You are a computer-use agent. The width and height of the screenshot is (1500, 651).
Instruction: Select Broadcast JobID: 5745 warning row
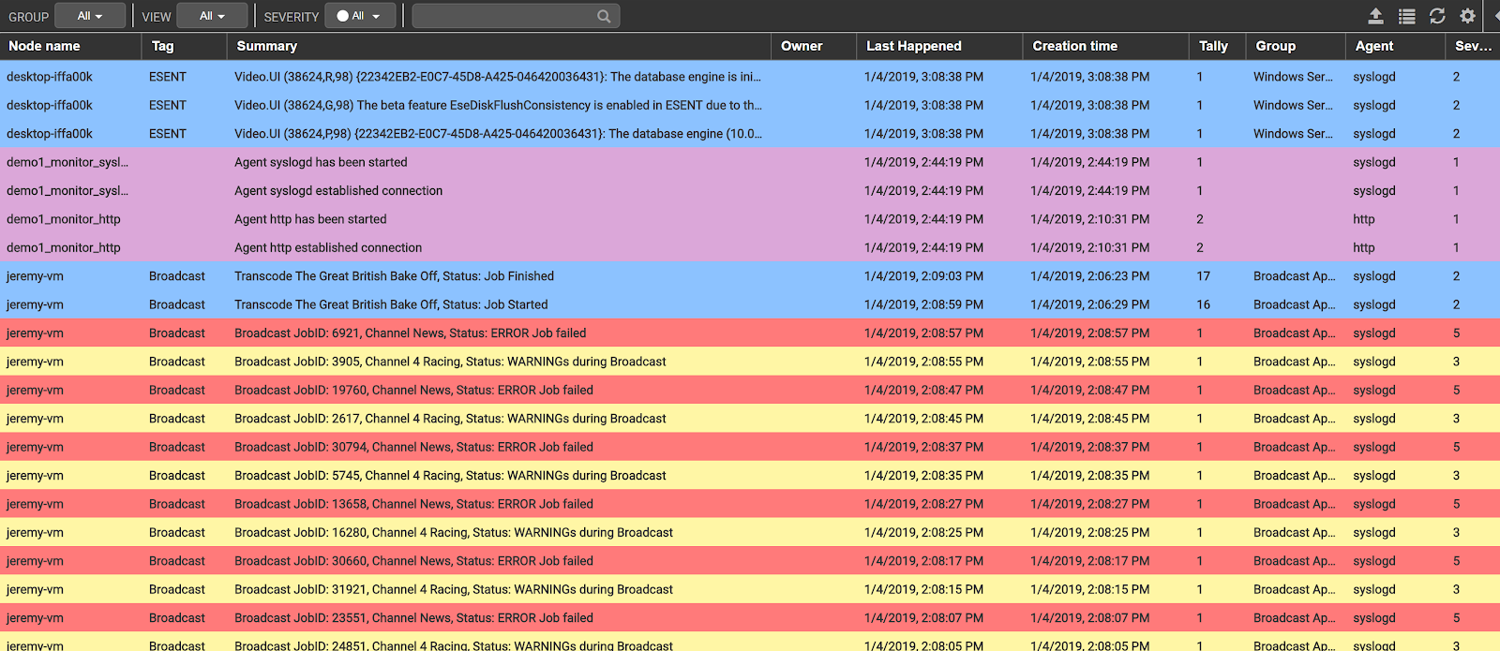750,476
